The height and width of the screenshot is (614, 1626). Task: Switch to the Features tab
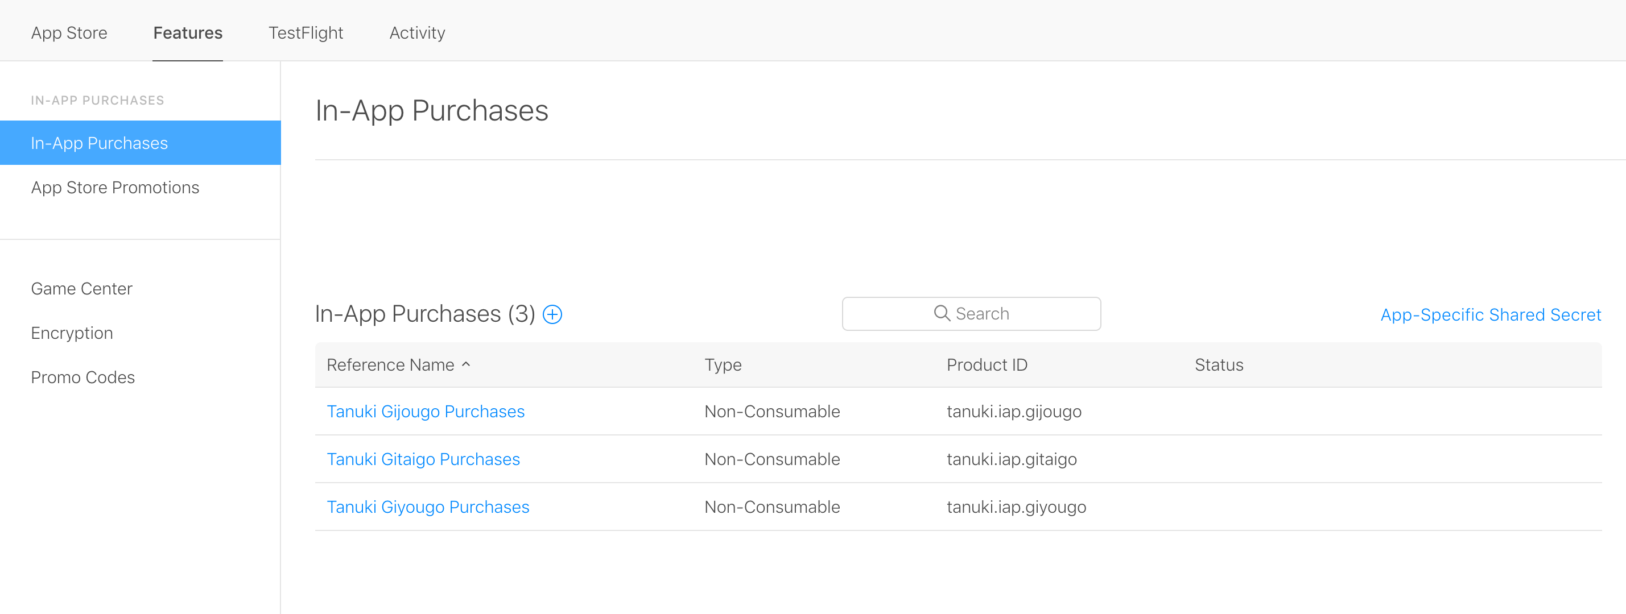point(188,33)
